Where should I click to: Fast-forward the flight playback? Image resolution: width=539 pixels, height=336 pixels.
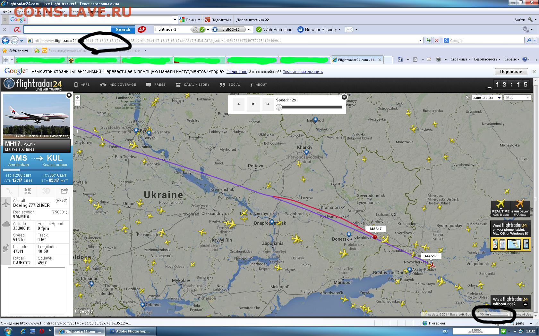[x=268, y=104]
